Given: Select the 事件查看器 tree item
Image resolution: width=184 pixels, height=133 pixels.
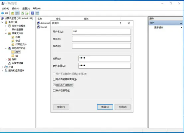Looking at the screenshot, I should tap(18, 30).
